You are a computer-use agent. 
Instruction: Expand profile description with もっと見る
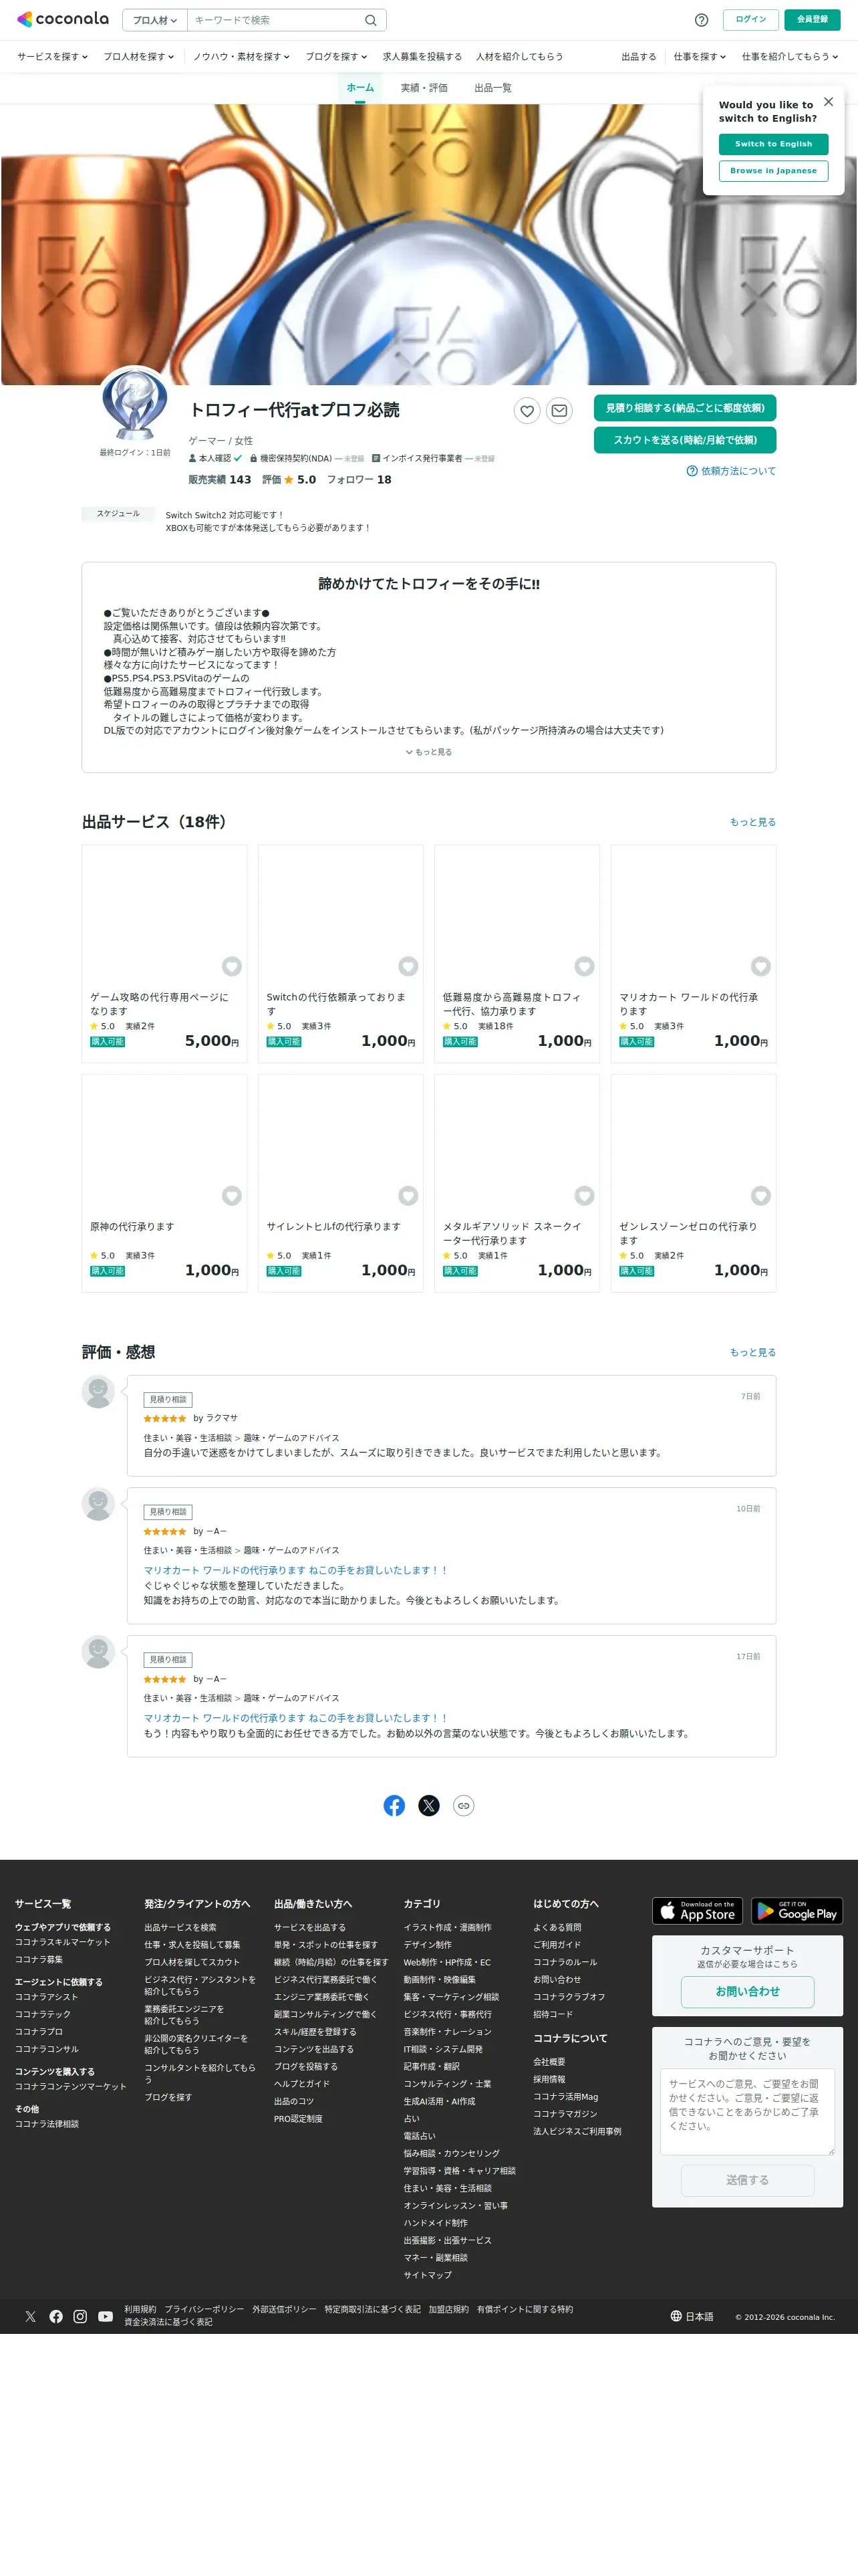coord(428,752)
